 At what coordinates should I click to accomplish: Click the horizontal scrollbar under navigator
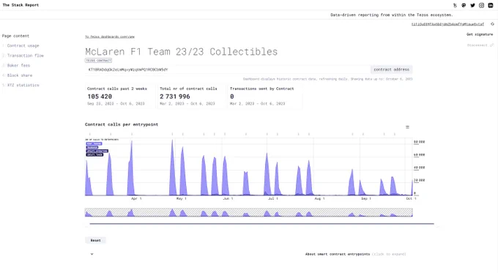261,224
